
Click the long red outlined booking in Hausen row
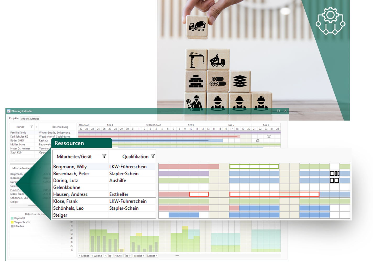click(x=274, y=194)
